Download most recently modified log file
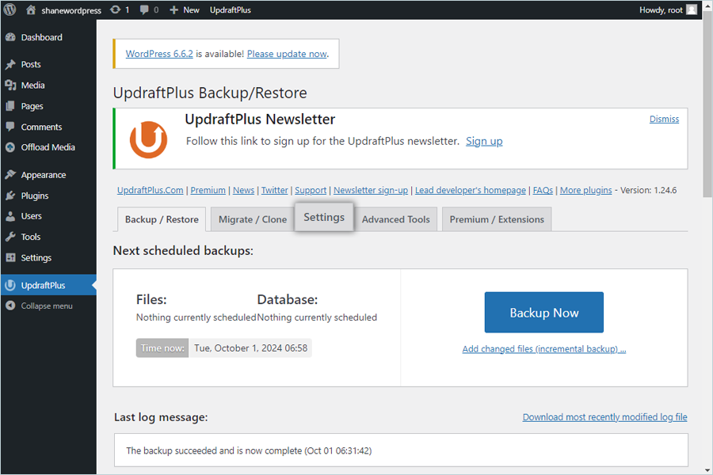Viewport: 713px width, 475px height. tap(604, 417)
